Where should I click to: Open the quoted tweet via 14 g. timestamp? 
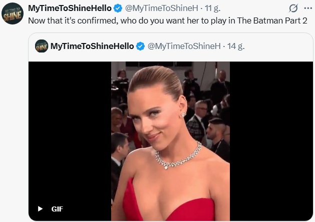click(x=236, y=46)
